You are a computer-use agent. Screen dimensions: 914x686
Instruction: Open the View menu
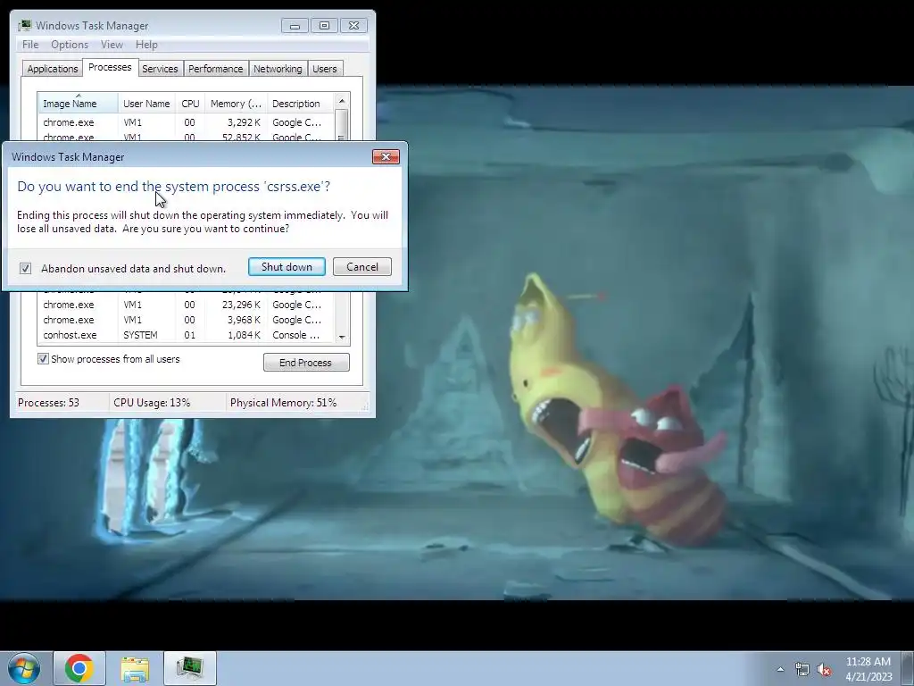(x=112, y=45)
